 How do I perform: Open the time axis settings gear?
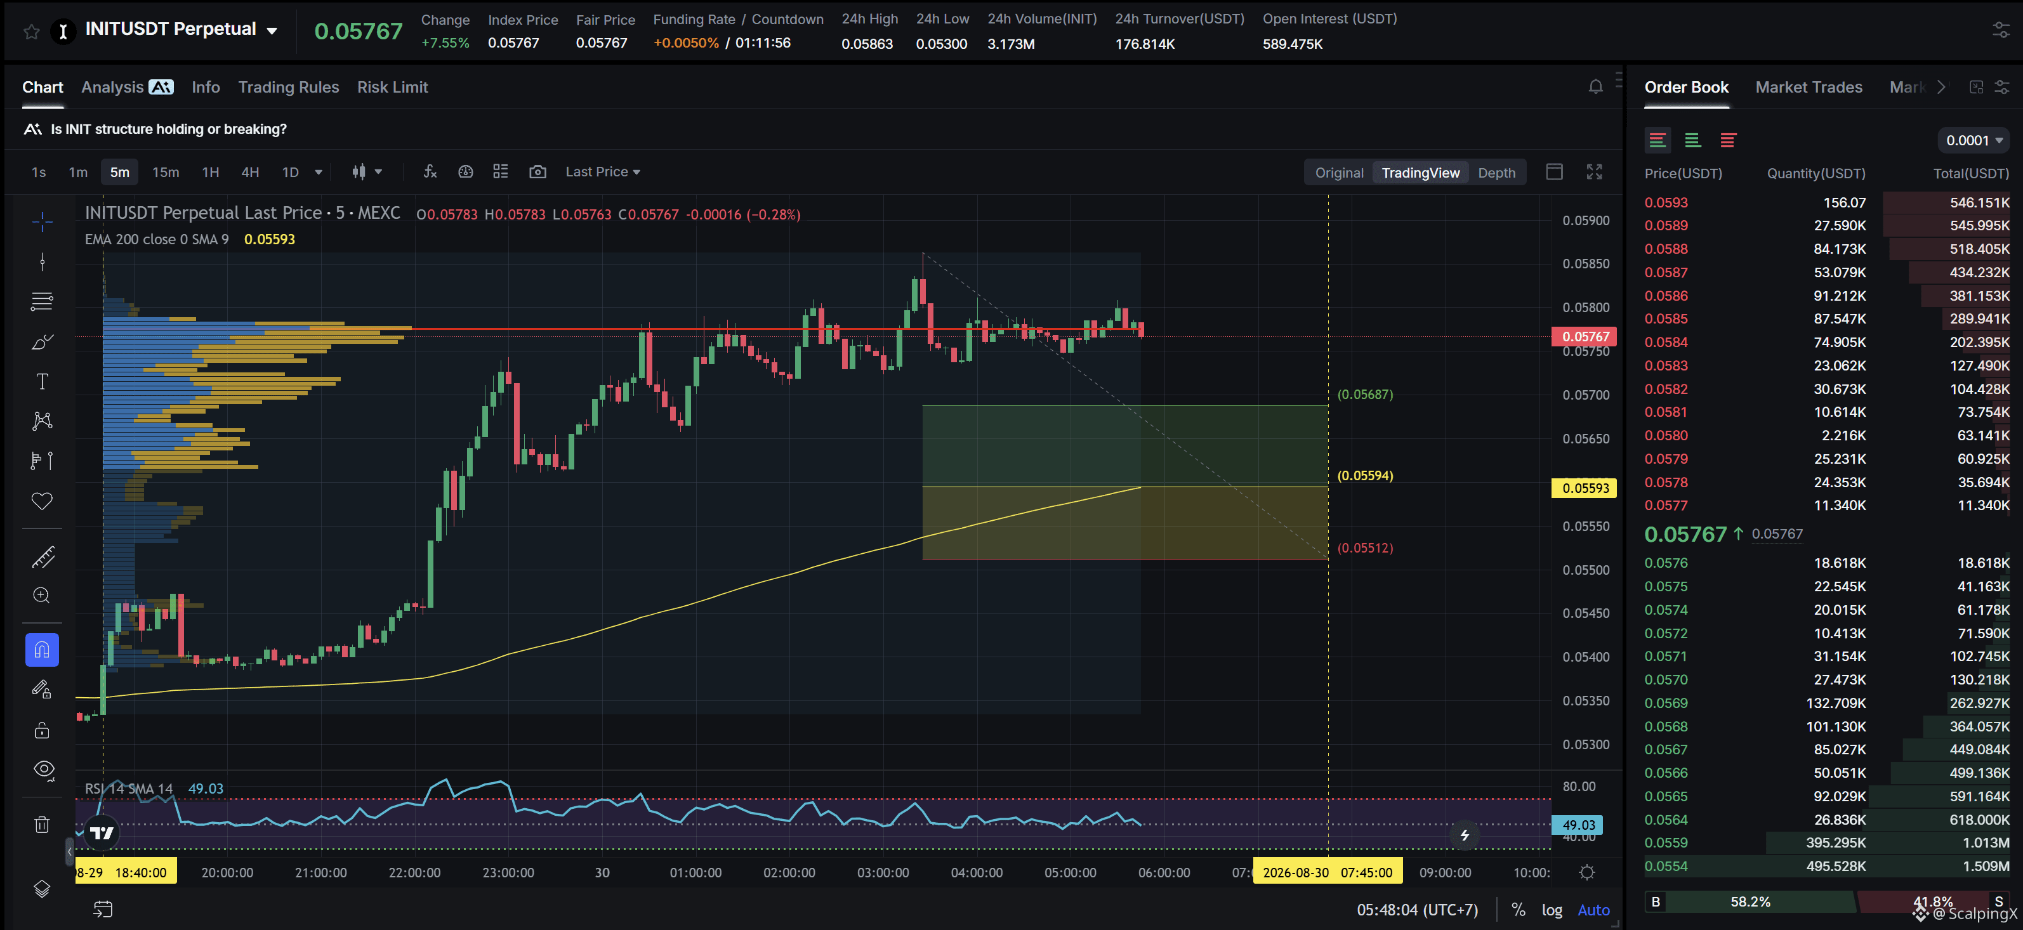coord(1587,873)
